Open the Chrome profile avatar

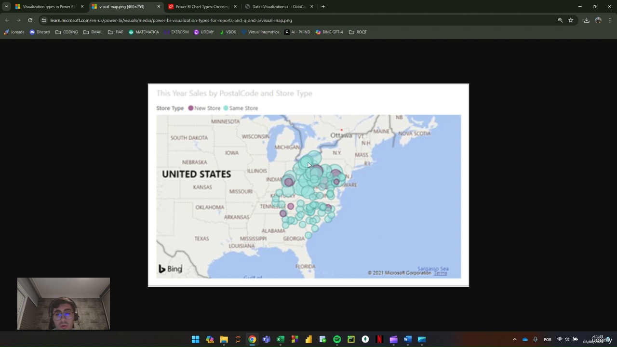[x=598, y=20]
